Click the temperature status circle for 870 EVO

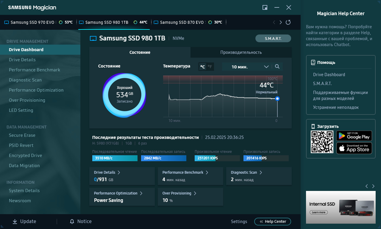click(x=210, y=22)
